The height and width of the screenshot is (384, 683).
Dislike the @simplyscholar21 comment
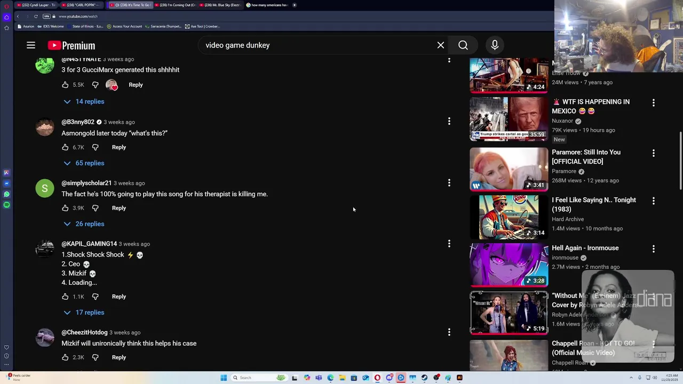click(95, 208)
